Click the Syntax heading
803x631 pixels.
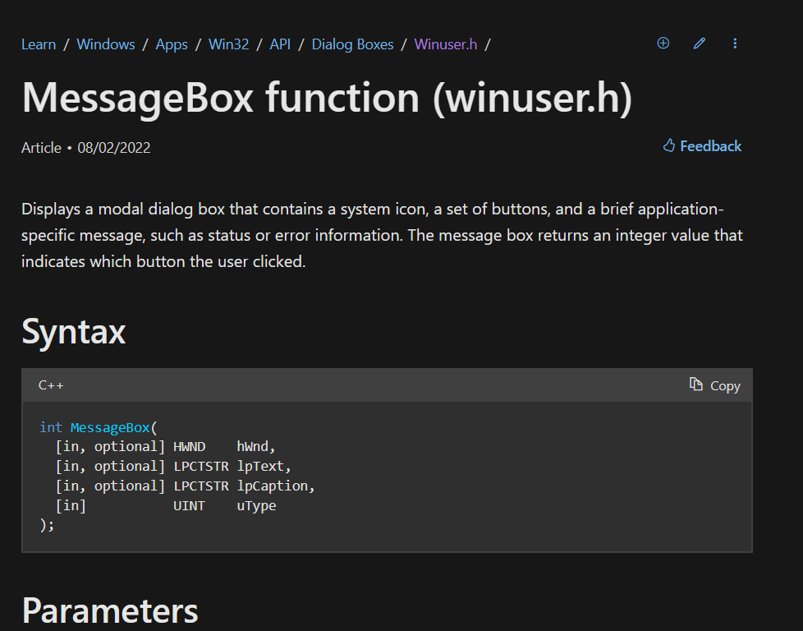(x=73, y=332)
